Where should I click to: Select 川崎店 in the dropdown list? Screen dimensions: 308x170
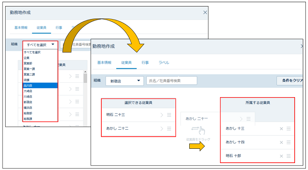click(x=40, y=97)
